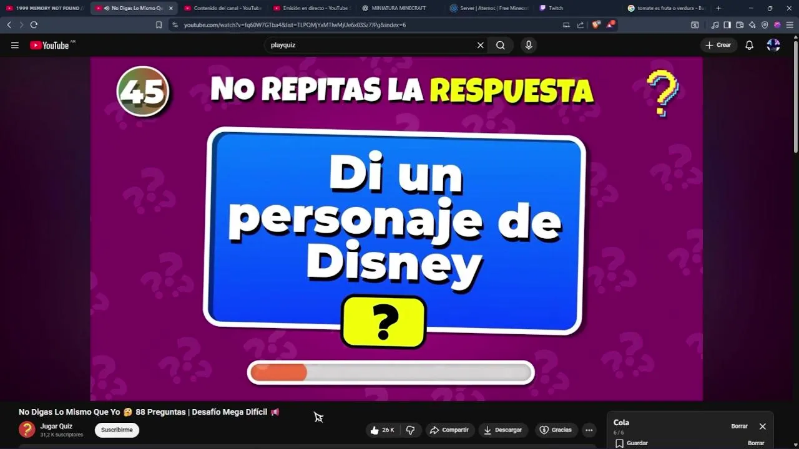Click the Compartir share button
Screen dimensions: 799x449
click(x=449, y=430)
